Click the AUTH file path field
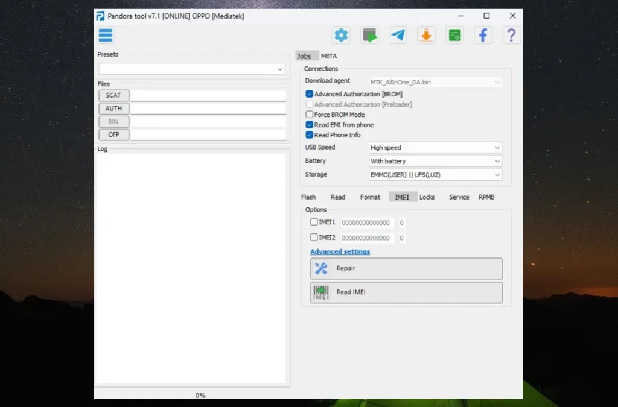The image size is (618, 407). point(208,109)
